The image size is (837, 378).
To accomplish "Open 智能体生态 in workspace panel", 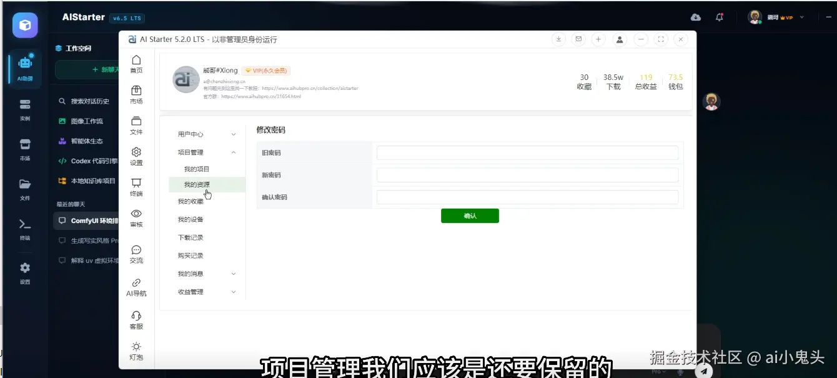I will [81, 141].
